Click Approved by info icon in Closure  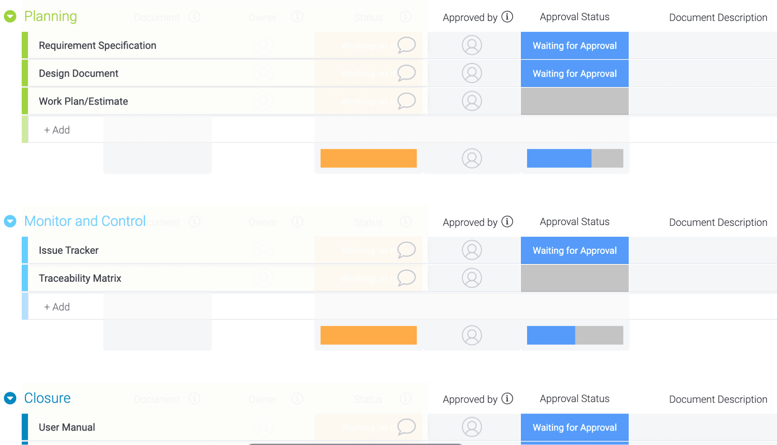(x=507, y=398)
